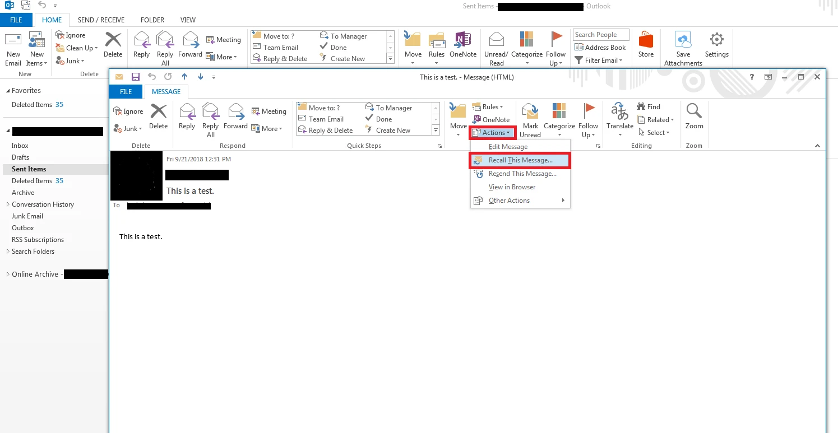Open OneNote from the message ribbon
Screen dimensions: 838x433
[x=492, y=119]
